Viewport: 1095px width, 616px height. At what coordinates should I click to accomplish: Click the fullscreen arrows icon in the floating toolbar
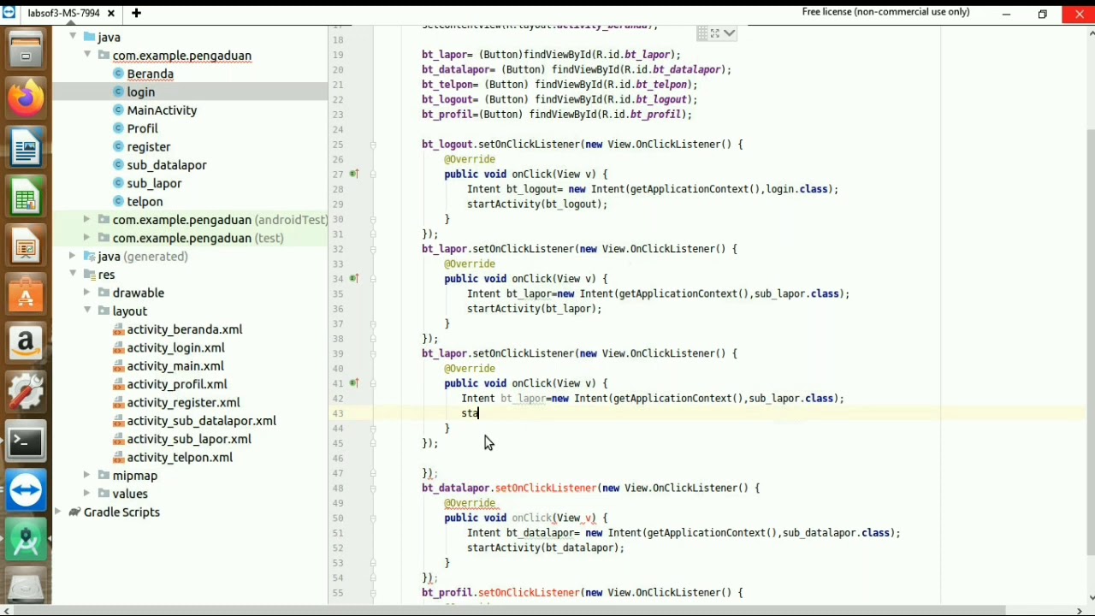714,33
